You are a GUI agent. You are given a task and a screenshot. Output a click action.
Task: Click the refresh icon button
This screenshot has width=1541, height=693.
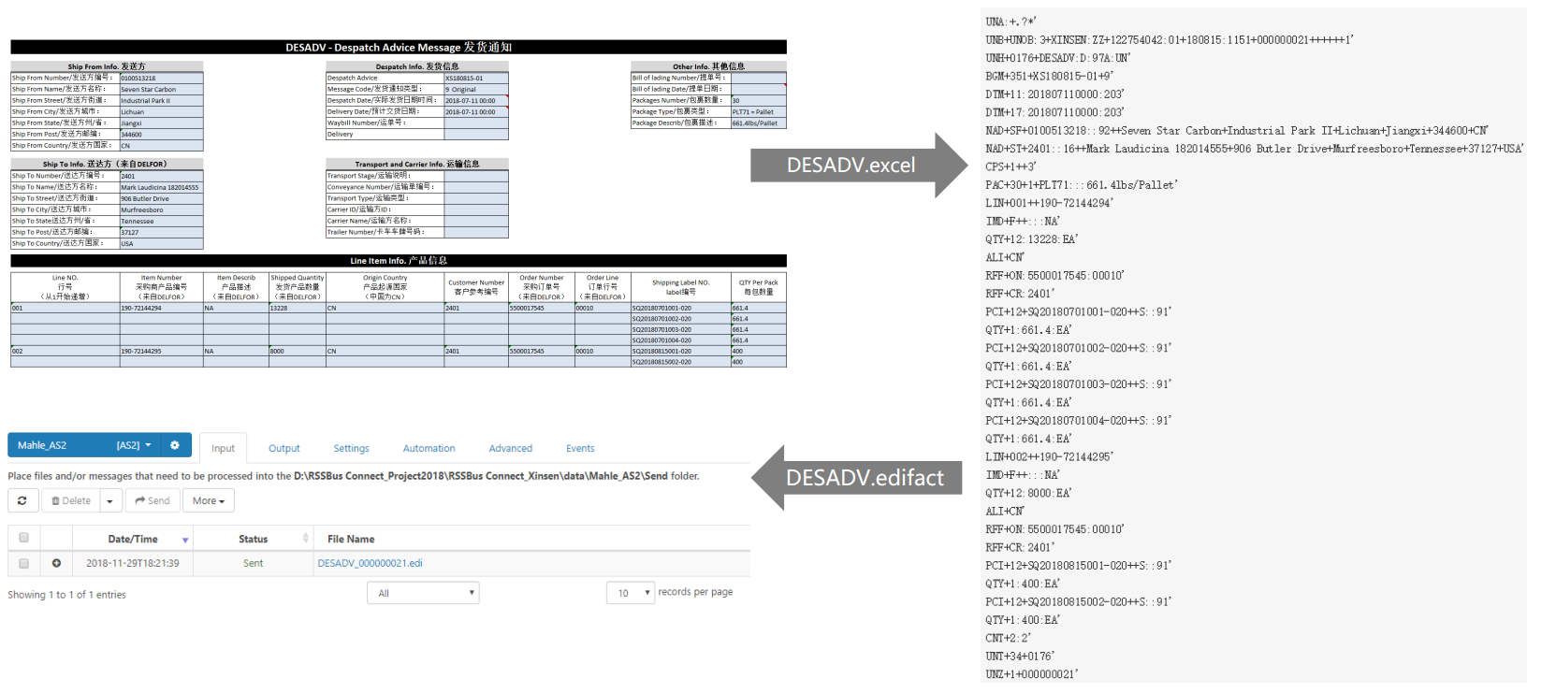coord(22,500)
